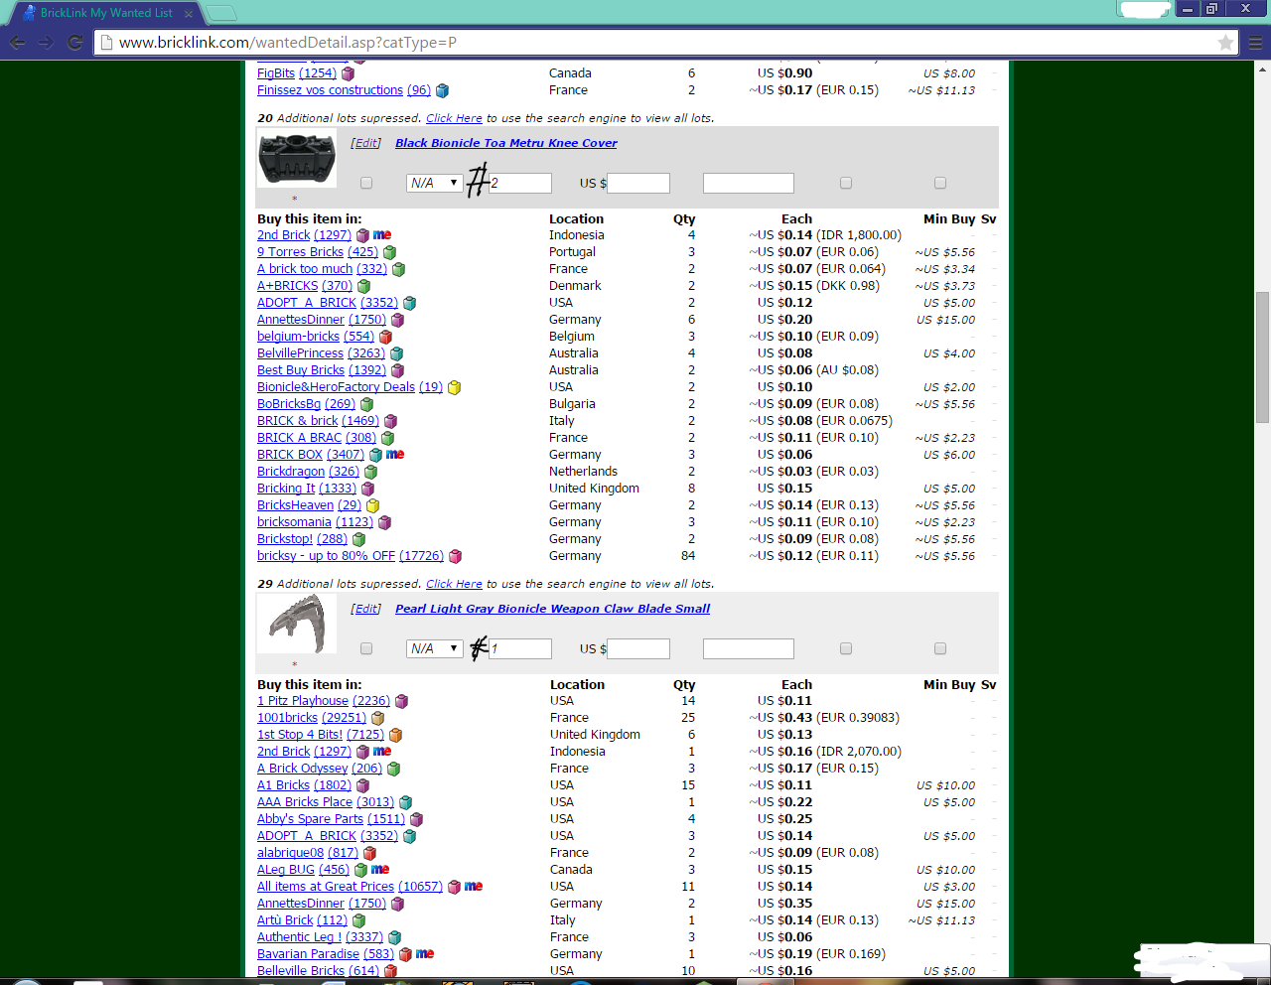
Task: Click the cube icon next to 1001bricks (29251)
Action: coord(377,718)
